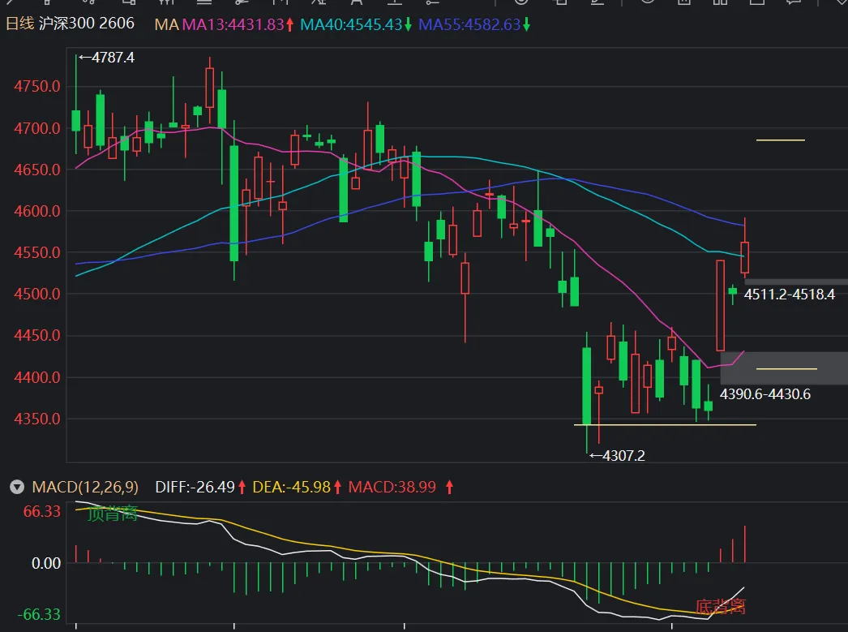Click the 0.00 MACD axis label
848x632 pixels.
(x=46, y=563)
